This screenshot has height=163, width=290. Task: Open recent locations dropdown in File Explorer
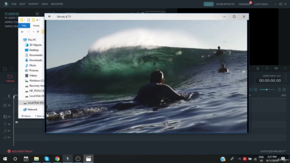click(x=34, y=32)
